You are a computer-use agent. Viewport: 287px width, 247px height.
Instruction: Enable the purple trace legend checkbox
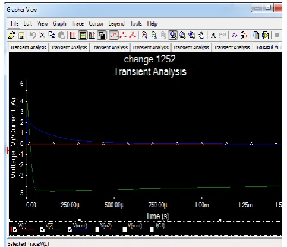(97, 229)
